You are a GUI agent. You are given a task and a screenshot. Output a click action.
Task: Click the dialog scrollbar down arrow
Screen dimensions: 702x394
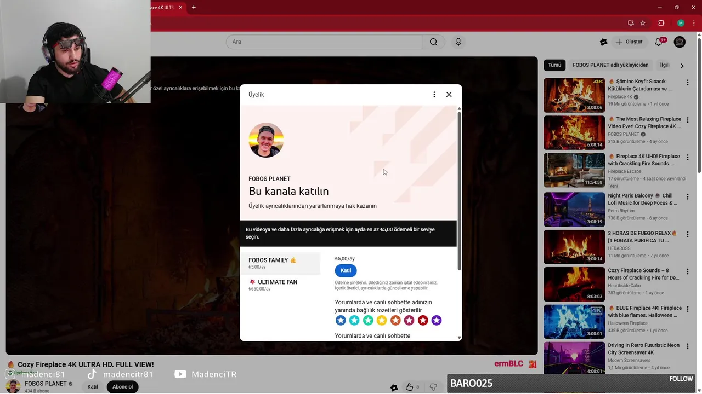point(459,338)
